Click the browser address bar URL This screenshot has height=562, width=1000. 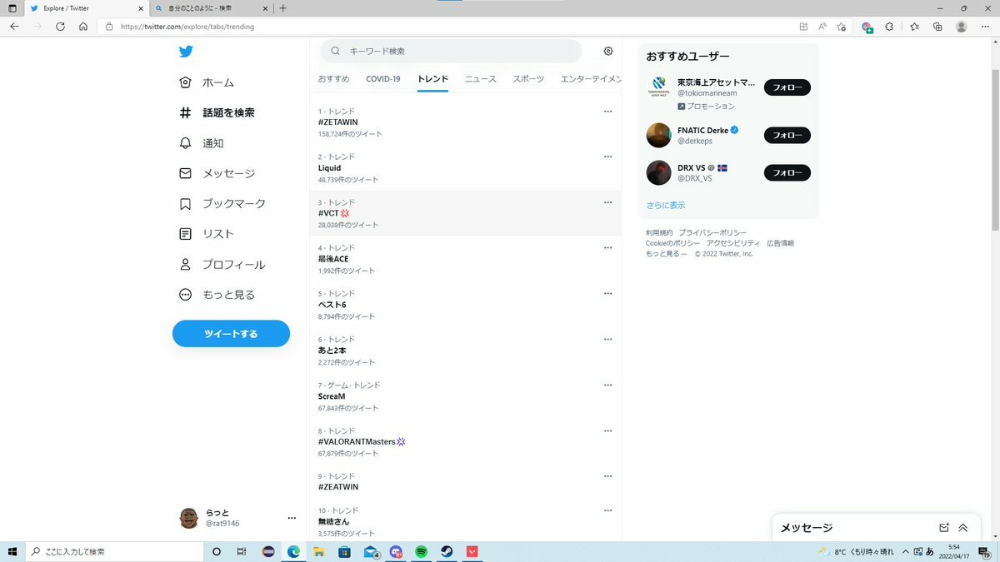pyautogui.click(x=187, y=27)
